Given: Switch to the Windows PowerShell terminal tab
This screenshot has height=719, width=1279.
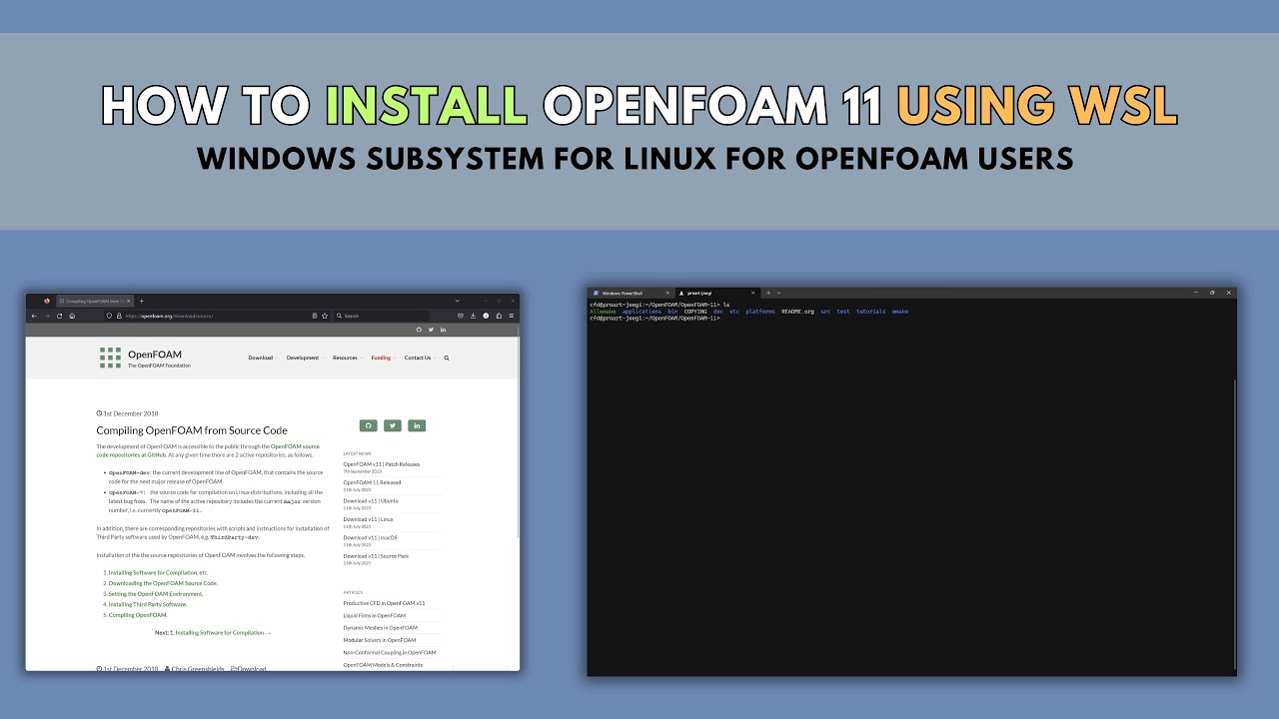Looking at the screenshot, I should (632, 293).
